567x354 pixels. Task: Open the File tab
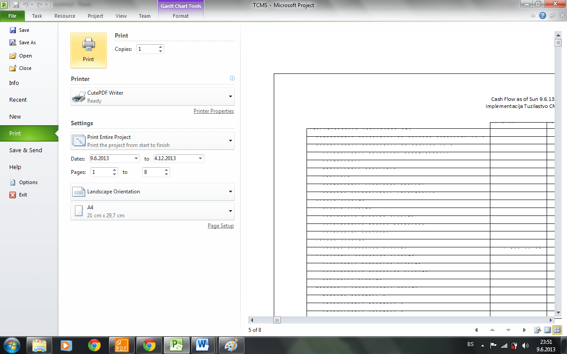pos(12,16)
